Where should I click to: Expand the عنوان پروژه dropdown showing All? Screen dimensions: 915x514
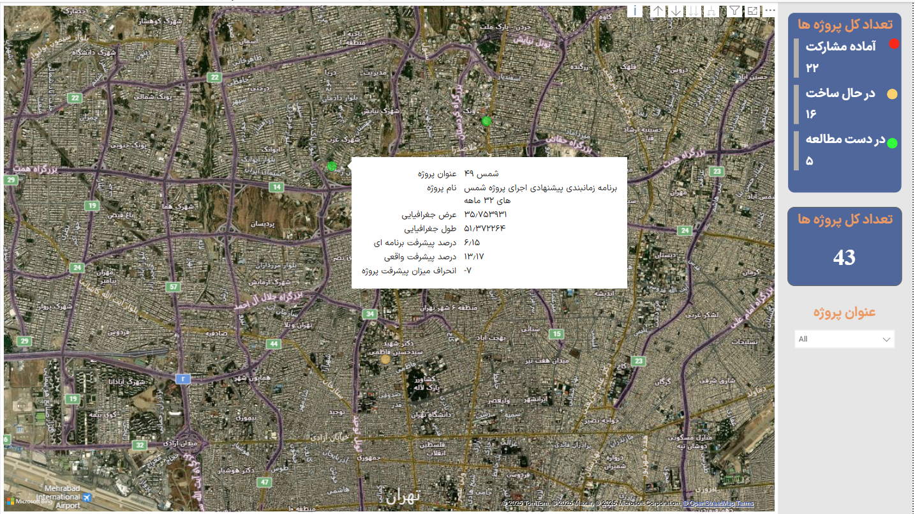click(844, 339)
